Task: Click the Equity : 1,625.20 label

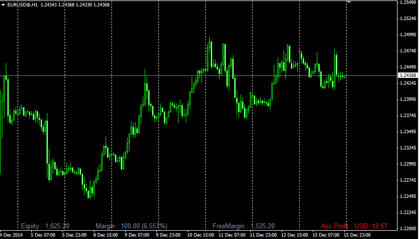Action: [x=45, y=226]
